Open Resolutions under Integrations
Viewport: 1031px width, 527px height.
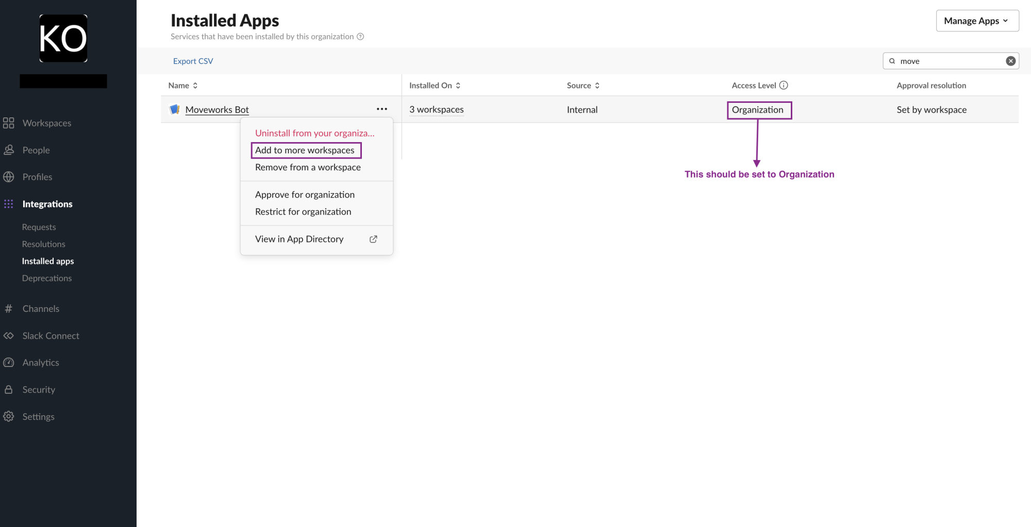43,244
